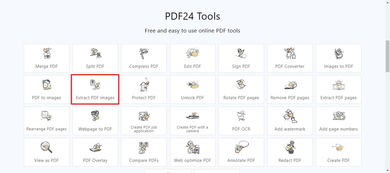This screenshot has height=173, width=390.
Task: Select the Add watermark tool
Action: [x=290, y=121]
